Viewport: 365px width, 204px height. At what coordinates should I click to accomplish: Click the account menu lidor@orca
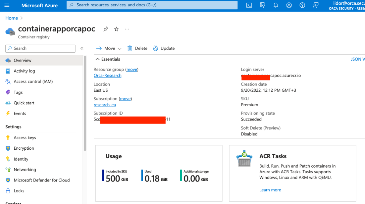347,5
